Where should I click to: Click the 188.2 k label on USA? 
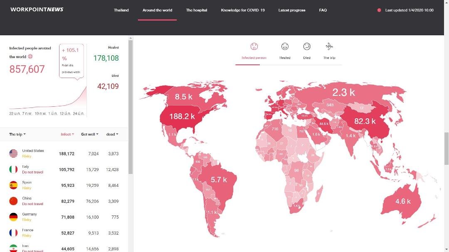point(182,116)
